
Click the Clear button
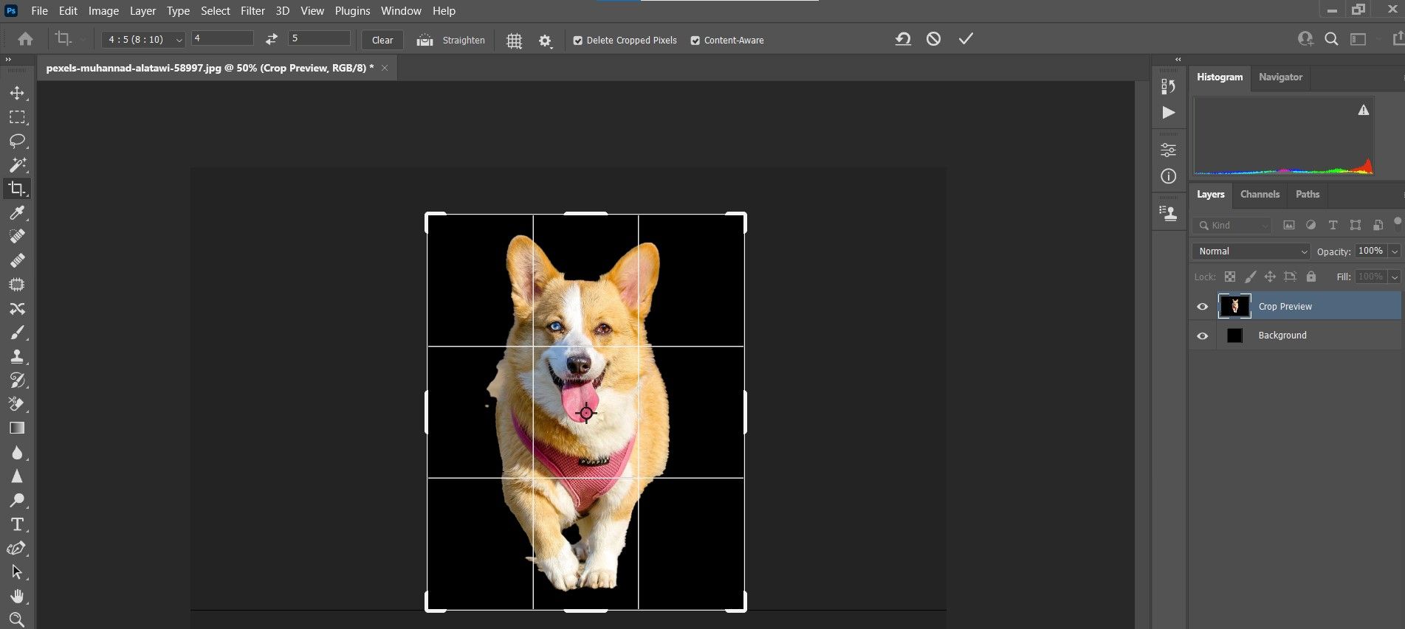(x=382, y=40)
